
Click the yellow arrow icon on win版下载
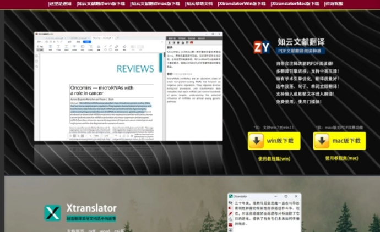coord(257,141)
